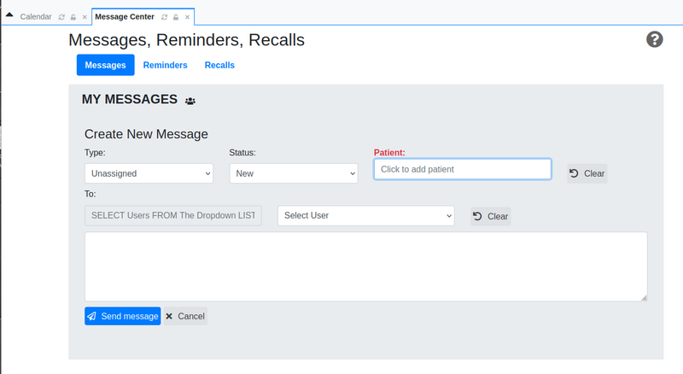The width and height of the screenshot is (683, 374).
Task: Switch to the Reminders tab
Action: coord(165,65)
